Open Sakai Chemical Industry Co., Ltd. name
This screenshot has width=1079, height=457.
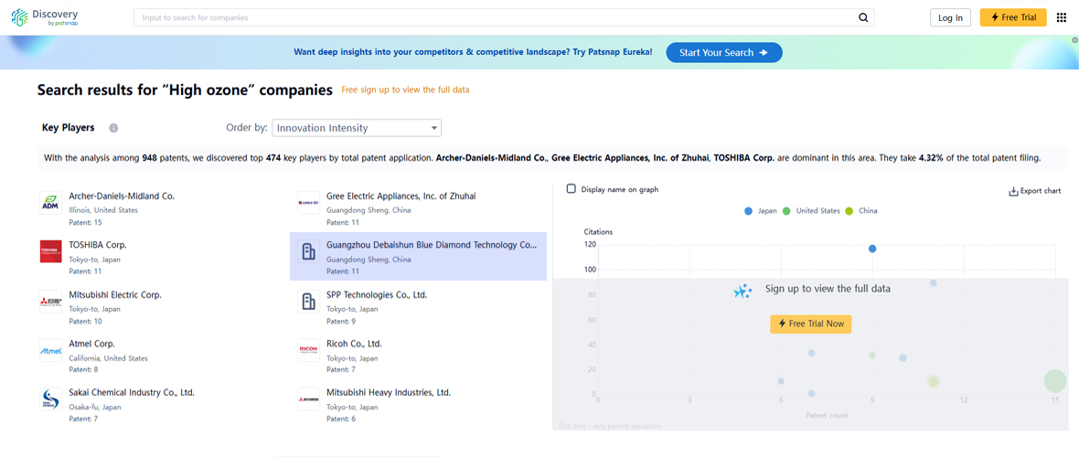click(132, 393)
